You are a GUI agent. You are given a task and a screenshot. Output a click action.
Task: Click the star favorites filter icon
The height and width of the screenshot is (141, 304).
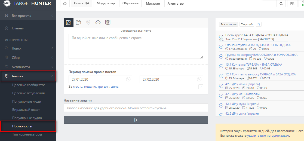259,24
